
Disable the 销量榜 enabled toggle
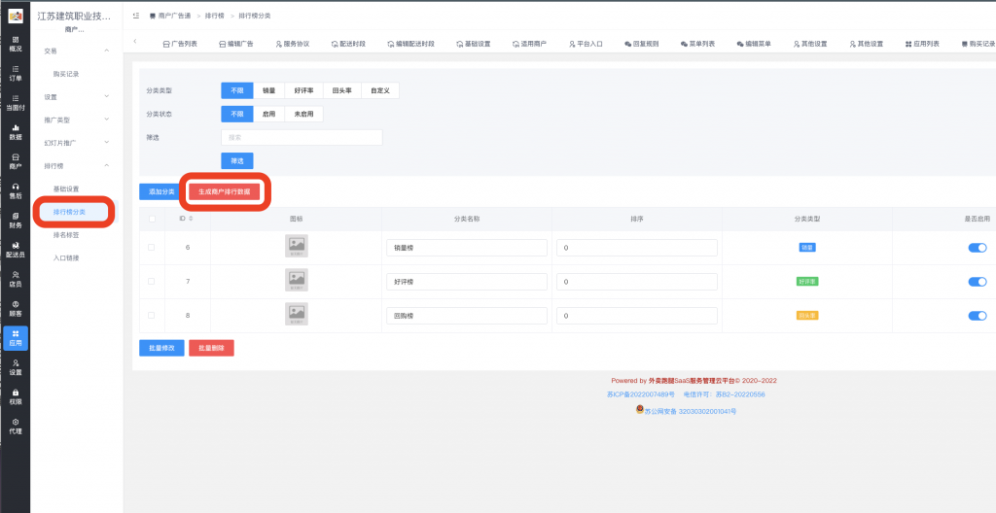[x=977, y=248]
